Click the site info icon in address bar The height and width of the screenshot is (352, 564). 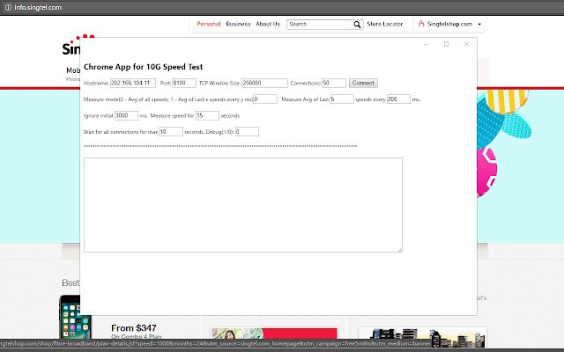8,7
